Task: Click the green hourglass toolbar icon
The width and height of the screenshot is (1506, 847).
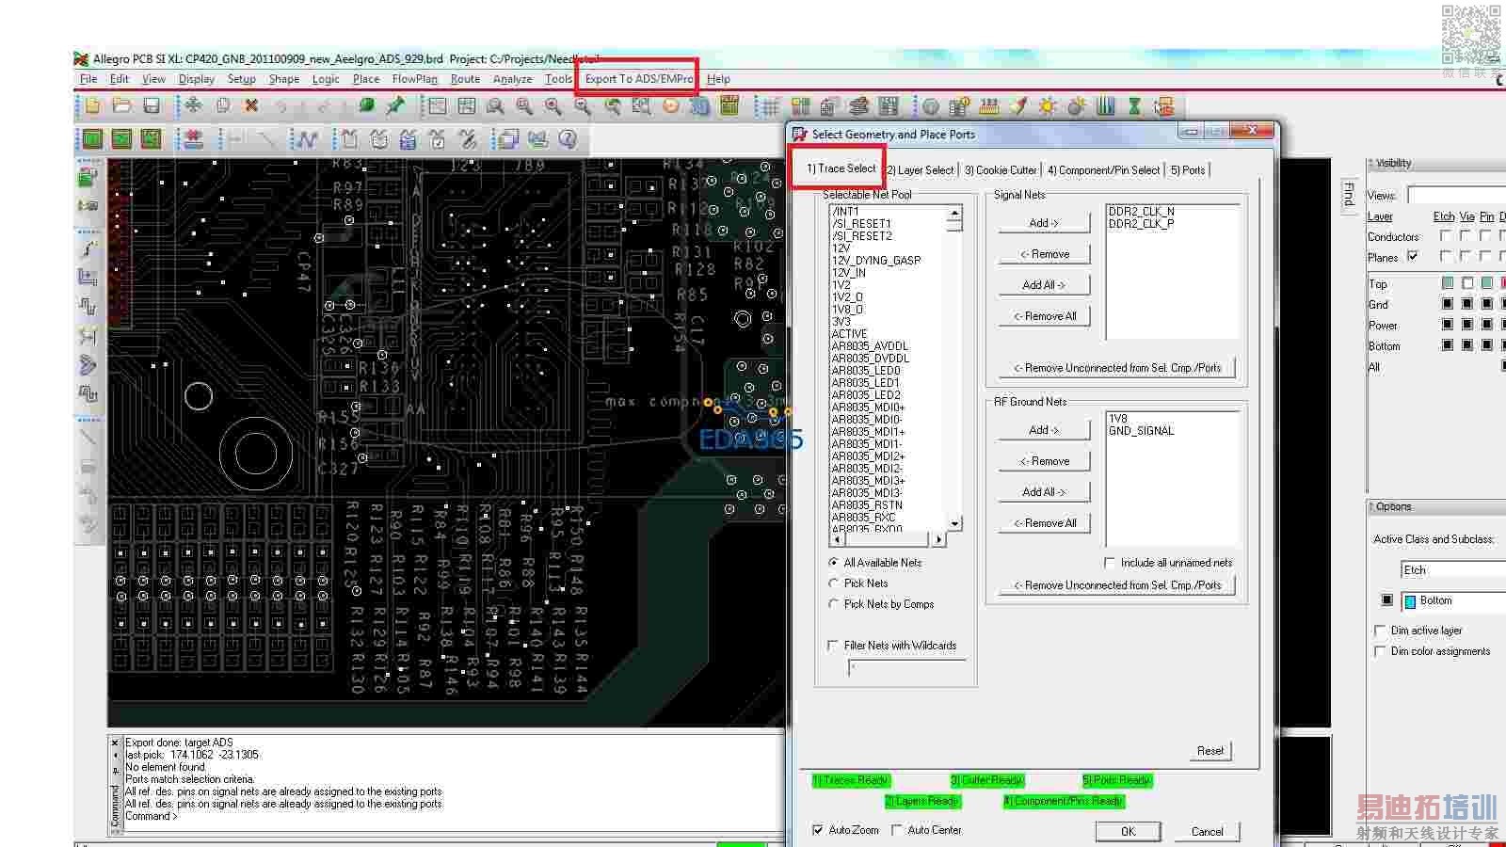Action: click(1134, 106)
